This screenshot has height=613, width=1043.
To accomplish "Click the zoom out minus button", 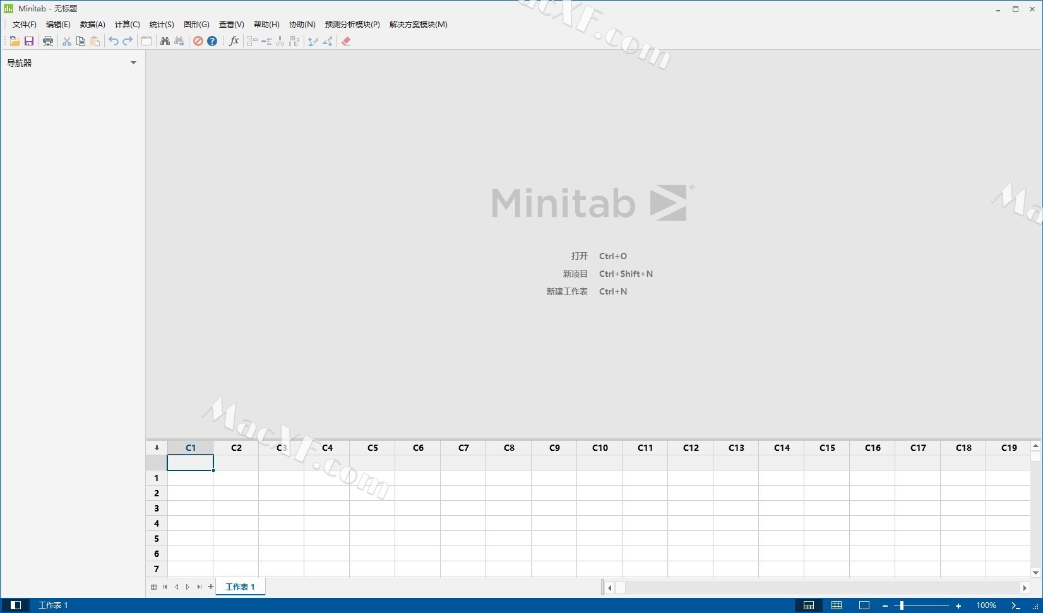I will (885, 605).
